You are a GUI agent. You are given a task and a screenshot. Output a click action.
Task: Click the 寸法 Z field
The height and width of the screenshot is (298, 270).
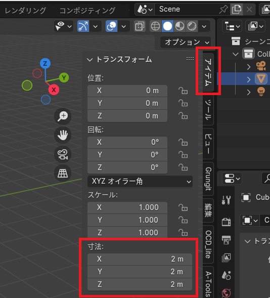tap(140, 284)
